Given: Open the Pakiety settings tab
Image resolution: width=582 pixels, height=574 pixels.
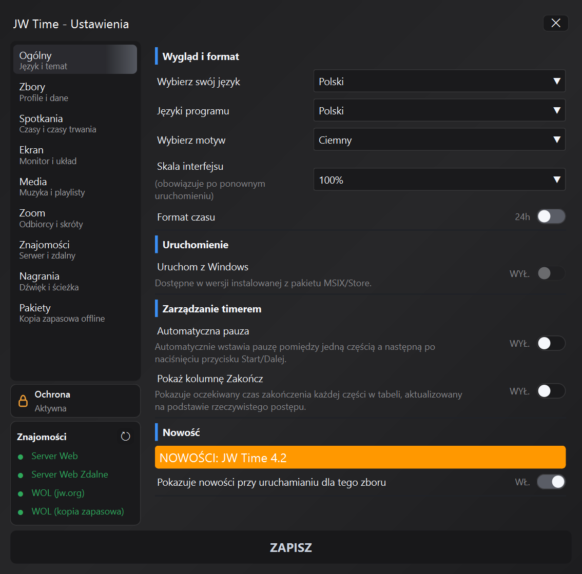Looking at the screenshot, I should click(x=75, y=312).
